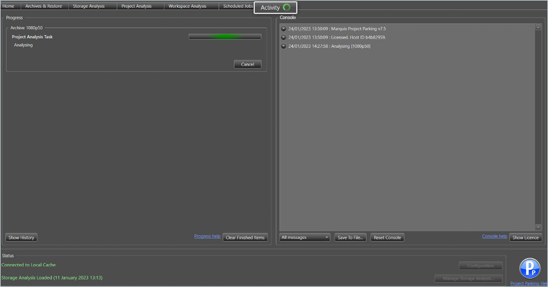
Task: Open the Scheduled Jobs tab
Action: 236,6
